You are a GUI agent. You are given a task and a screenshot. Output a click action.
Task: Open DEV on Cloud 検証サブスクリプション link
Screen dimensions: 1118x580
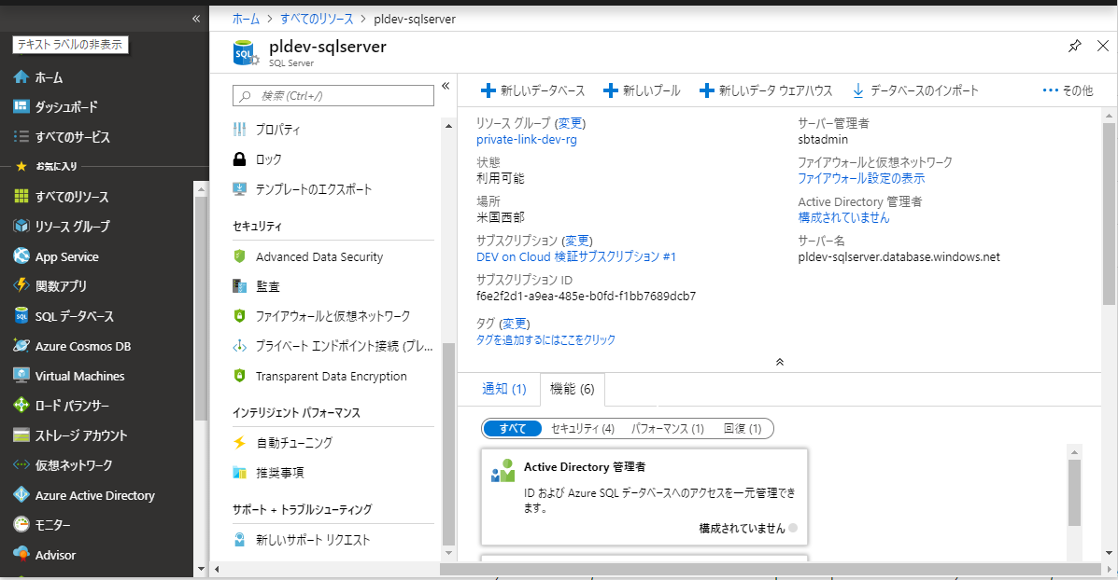point(576,257)
